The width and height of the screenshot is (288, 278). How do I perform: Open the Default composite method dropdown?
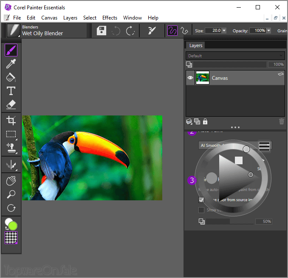[235, 56]
